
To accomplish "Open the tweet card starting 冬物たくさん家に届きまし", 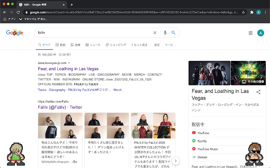I will click(x=107, y=140).
